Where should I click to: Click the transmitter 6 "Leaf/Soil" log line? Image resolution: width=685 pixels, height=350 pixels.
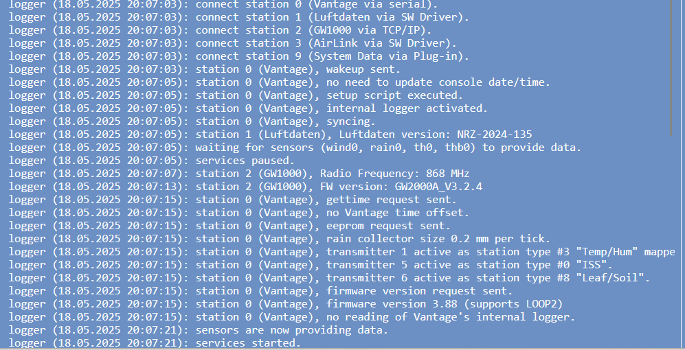(x=423, y=278)
